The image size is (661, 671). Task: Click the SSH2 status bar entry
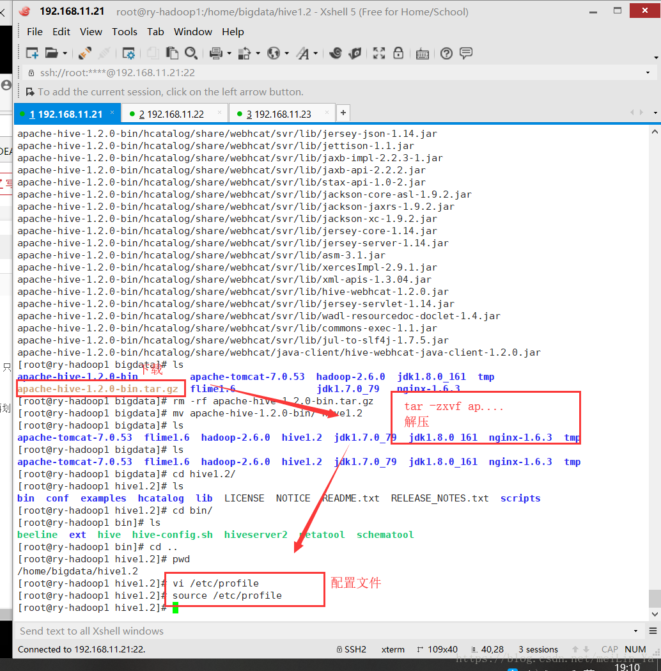click(351, 649)
